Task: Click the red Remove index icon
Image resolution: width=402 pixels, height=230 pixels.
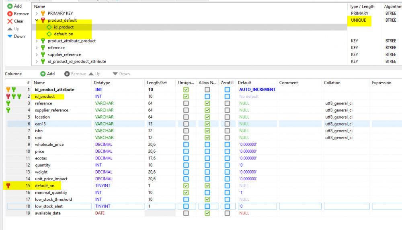Action: click(x=10, y=14)
